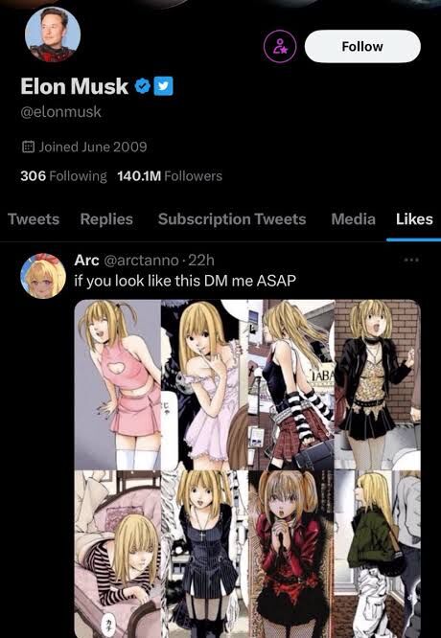This screenshot has width=441, height=638.
Task: View the 306 Following list
Action: coord(63,176)
